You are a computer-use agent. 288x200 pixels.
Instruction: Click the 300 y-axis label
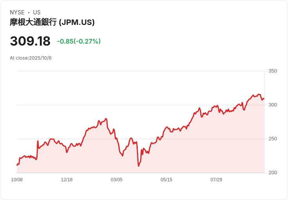pyautogui.click(x=272, y=105)
